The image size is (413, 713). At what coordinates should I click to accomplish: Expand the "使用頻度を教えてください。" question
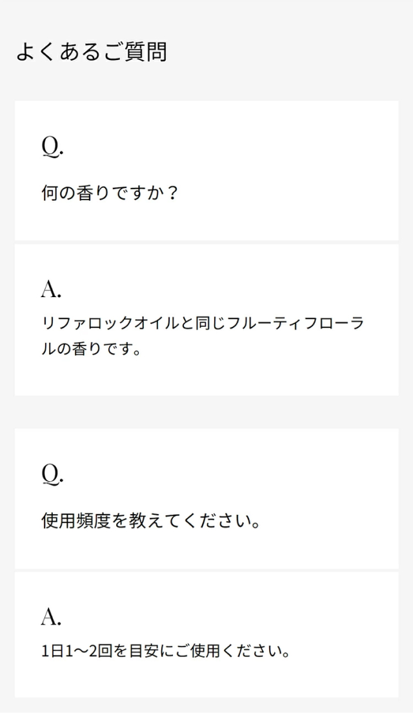click(151, 521)
